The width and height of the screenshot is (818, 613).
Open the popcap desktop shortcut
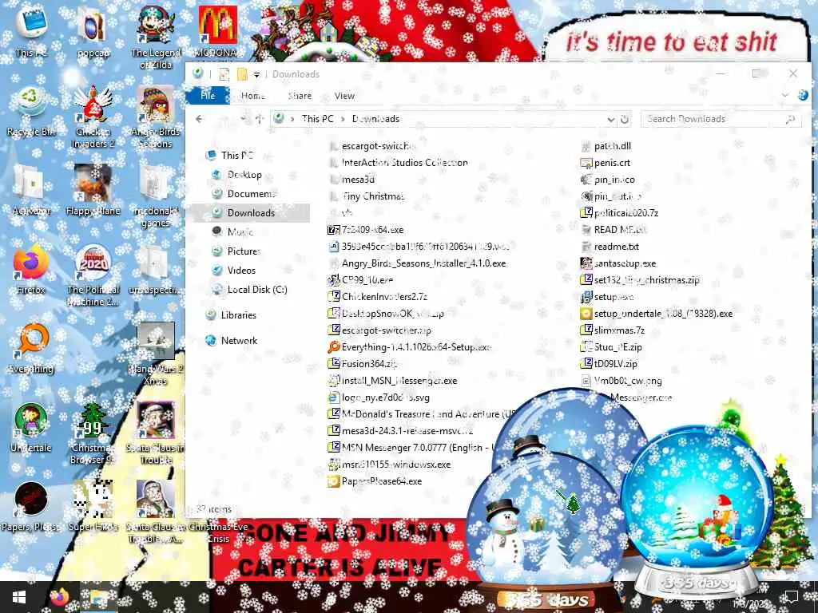click(x=93, y=31)
